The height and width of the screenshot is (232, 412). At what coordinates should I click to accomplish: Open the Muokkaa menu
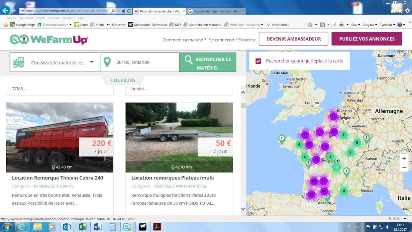point(26,18)
